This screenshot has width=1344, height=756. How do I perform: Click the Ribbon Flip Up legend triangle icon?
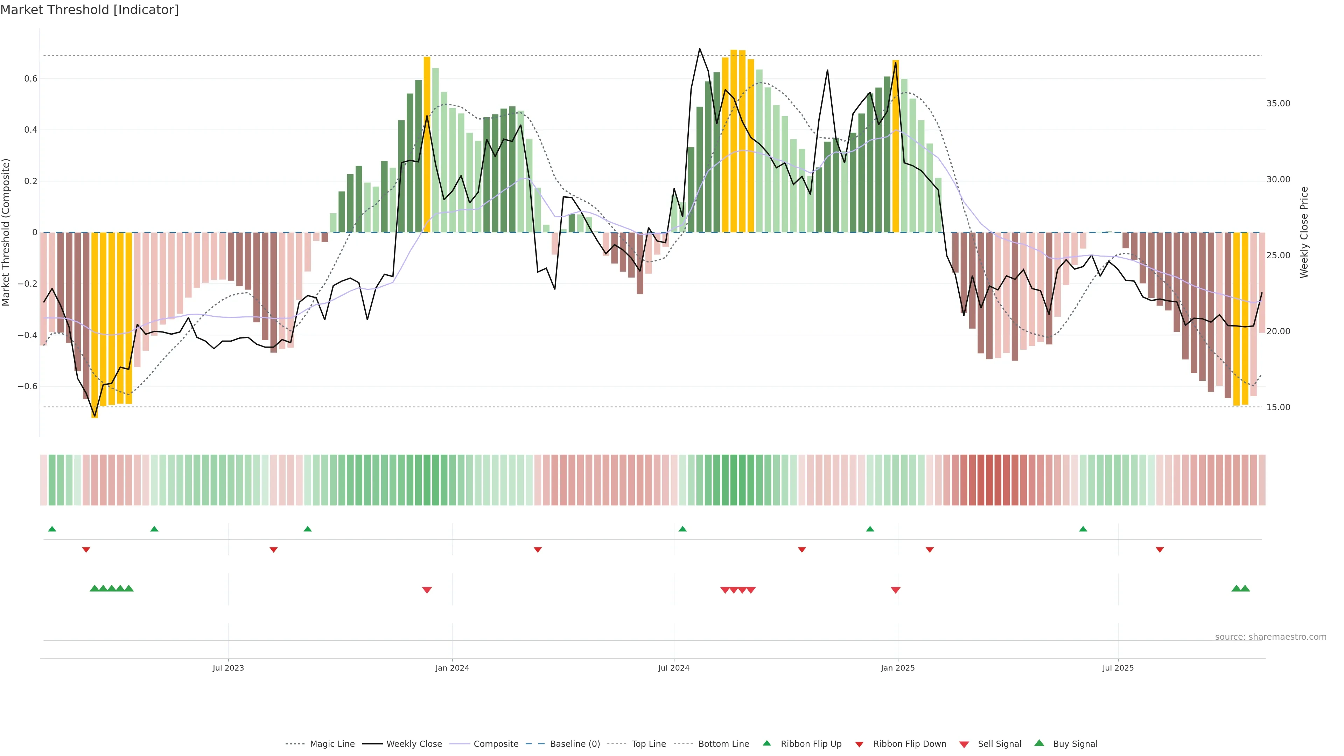766,743
